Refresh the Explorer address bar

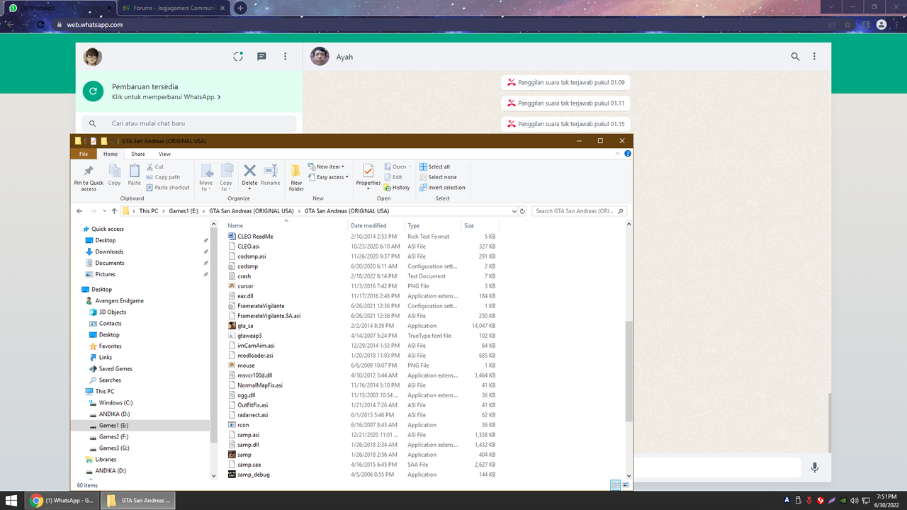pos(522,211)
